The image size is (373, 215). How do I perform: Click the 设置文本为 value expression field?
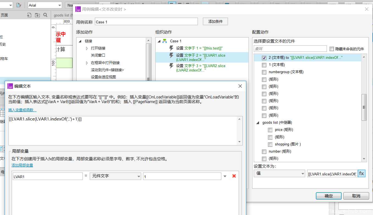click(x=332, y=174)
